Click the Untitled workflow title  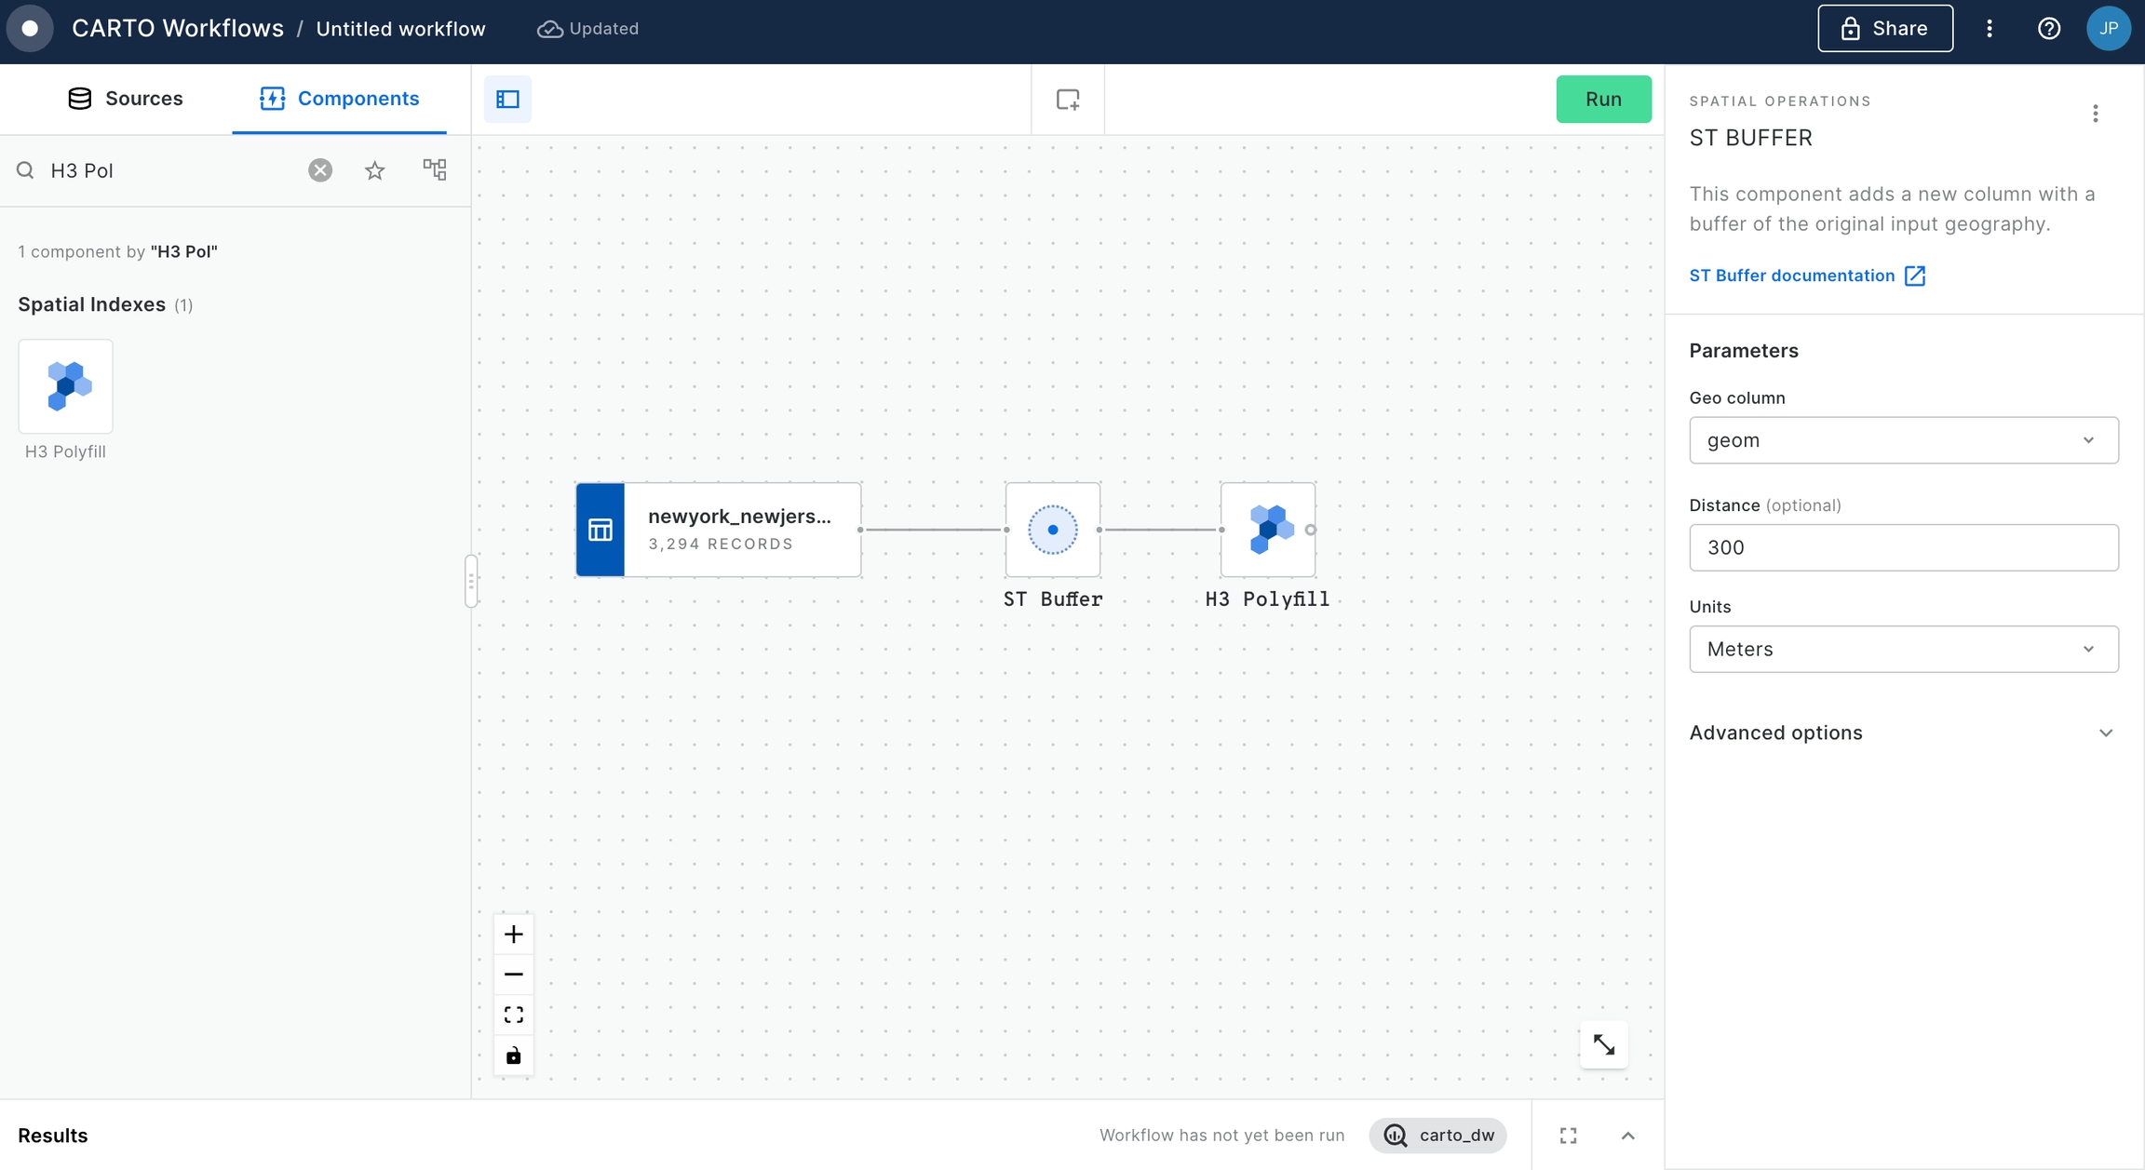(400, 29)
